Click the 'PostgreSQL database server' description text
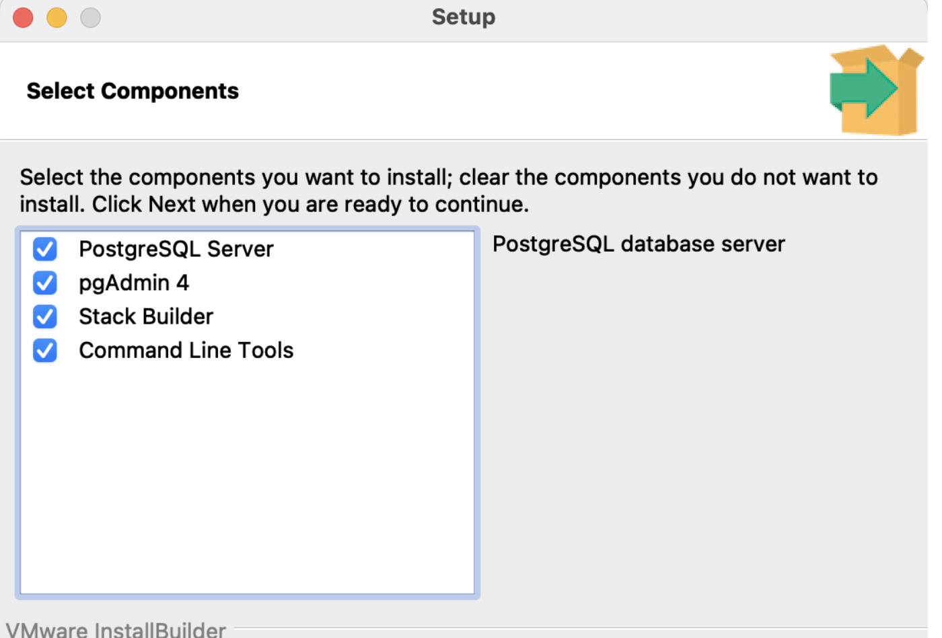The height and width of the screenshot is (638, 942). [638, 244]
